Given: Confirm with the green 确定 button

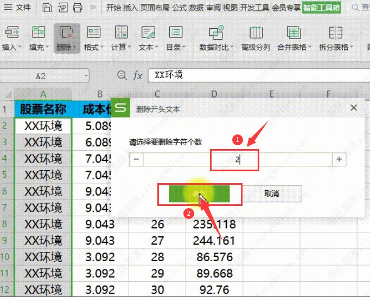Looking at the screenshot, I should 200,194.
